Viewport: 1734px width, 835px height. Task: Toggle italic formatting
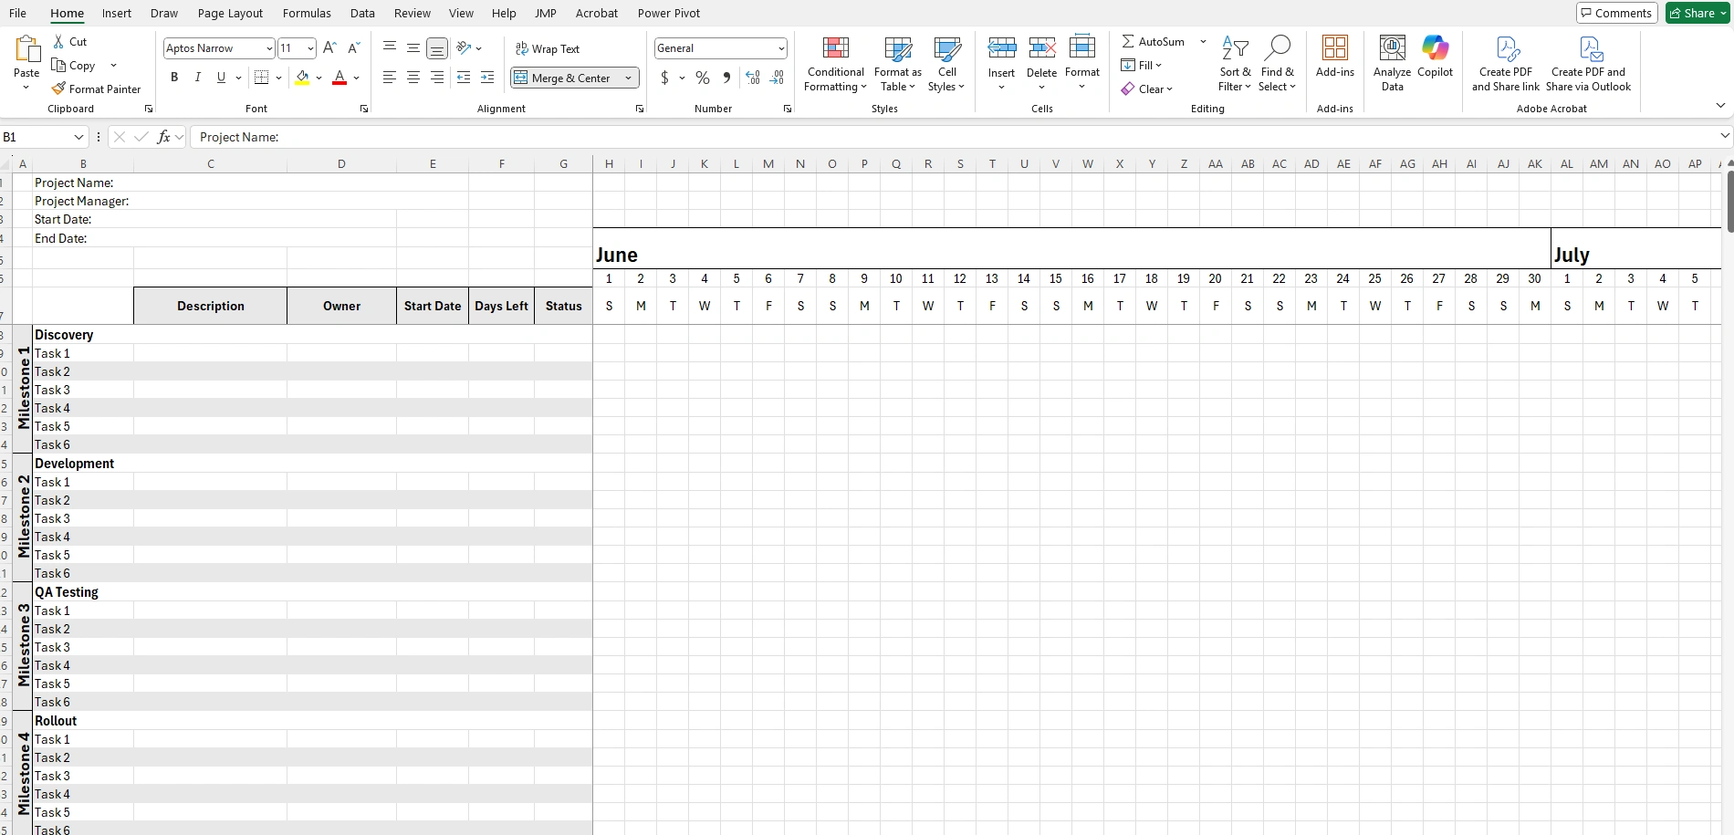(x=197, y=78)
